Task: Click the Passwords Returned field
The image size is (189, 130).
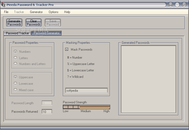Action: point(47,112)
